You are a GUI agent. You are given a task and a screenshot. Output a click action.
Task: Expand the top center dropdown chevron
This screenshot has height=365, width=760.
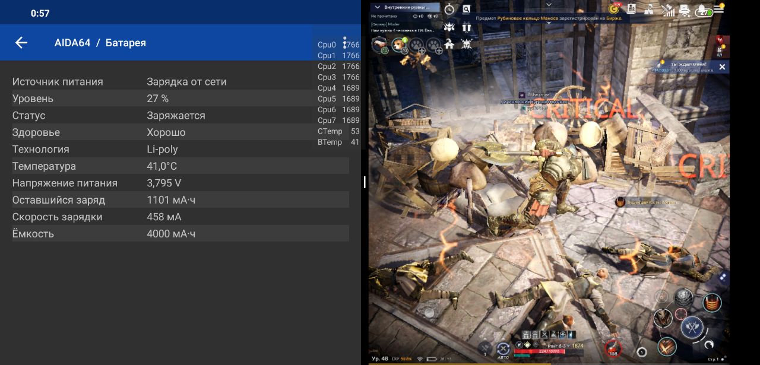point(549,4)
